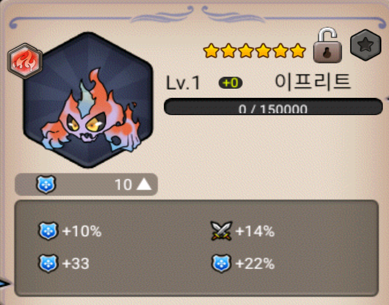Select the crossed swords +14% icon
Viewport: 389px width, 305px height.
click(221, 231)
